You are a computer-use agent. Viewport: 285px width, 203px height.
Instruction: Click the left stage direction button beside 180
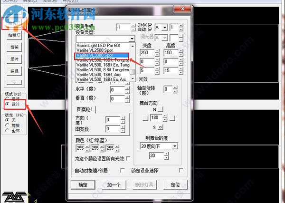(x=145, y=118)
